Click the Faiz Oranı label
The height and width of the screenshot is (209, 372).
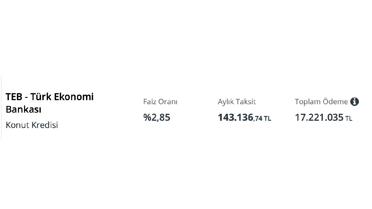[x=160, y=102]
